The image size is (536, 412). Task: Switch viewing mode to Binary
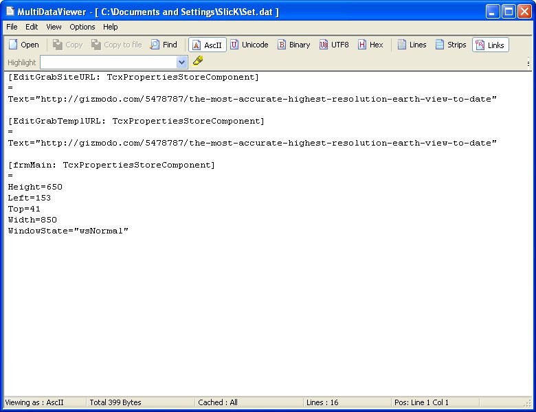tap(294, 45)
